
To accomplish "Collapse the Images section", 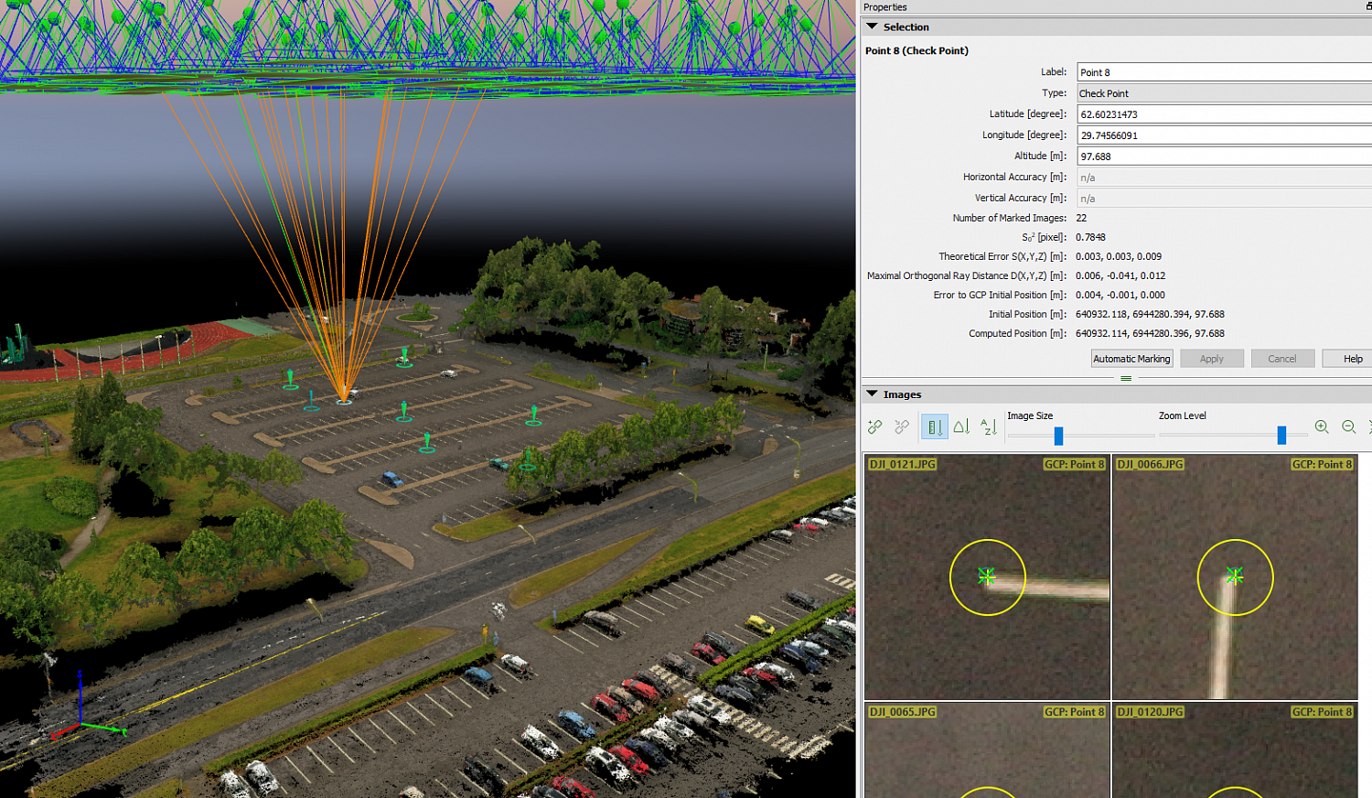I will click(872, 394).
